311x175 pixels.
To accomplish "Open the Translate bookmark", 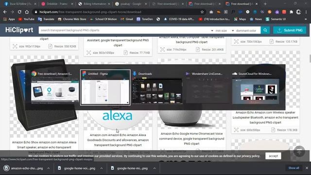I will pos(46,19).
